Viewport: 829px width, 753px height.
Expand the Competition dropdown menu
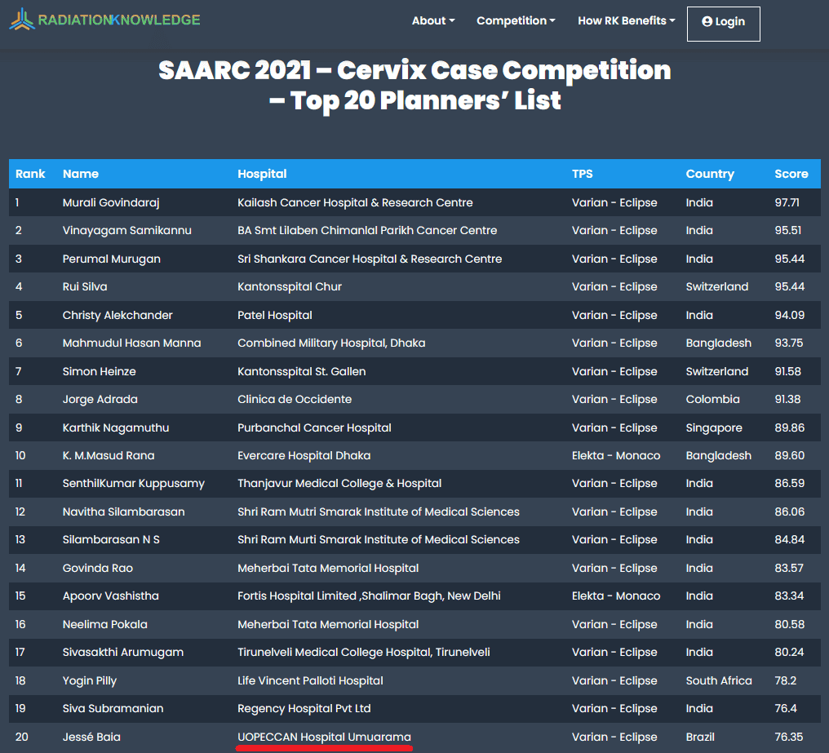point(516,20)
